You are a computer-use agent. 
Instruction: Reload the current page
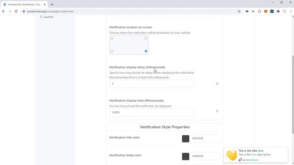coord(16,11)
